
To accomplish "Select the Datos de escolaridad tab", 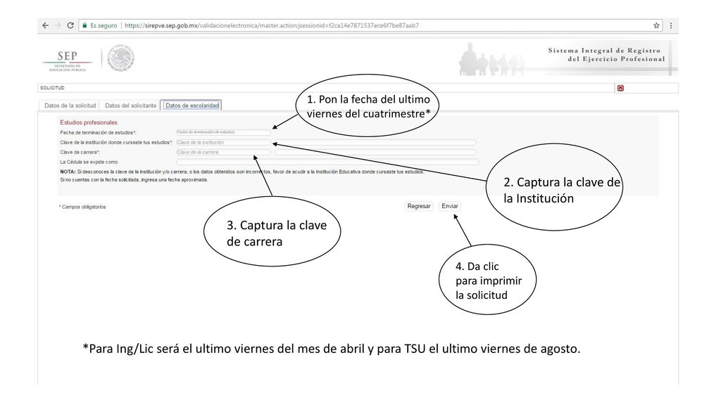I will [x=192, y=105].
